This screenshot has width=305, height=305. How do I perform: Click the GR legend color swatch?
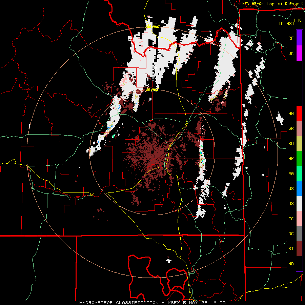(299, 128)
